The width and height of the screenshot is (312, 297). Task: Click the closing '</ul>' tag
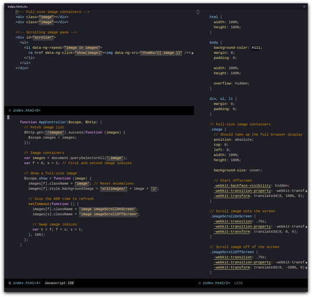point(25,63)
